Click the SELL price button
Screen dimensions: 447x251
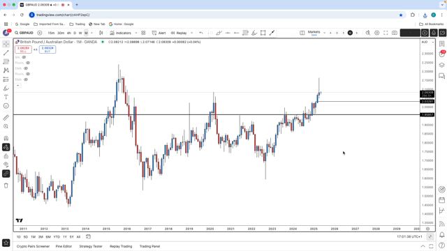point(23,50)
